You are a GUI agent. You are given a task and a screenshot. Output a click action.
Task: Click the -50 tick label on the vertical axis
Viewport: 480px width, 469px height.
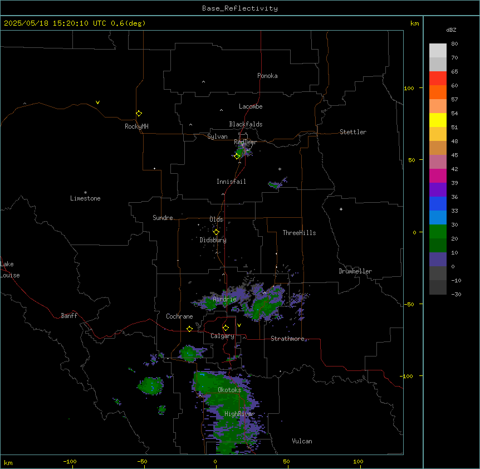tap(409, 304)
